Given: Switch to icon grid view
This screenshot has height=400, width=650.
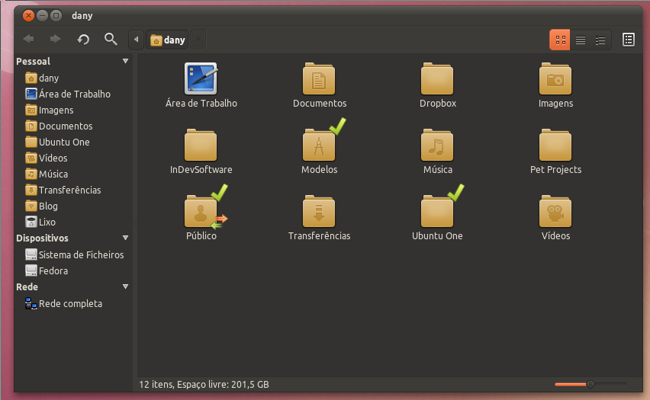Looking at the screenshot, I should point(560,40).
